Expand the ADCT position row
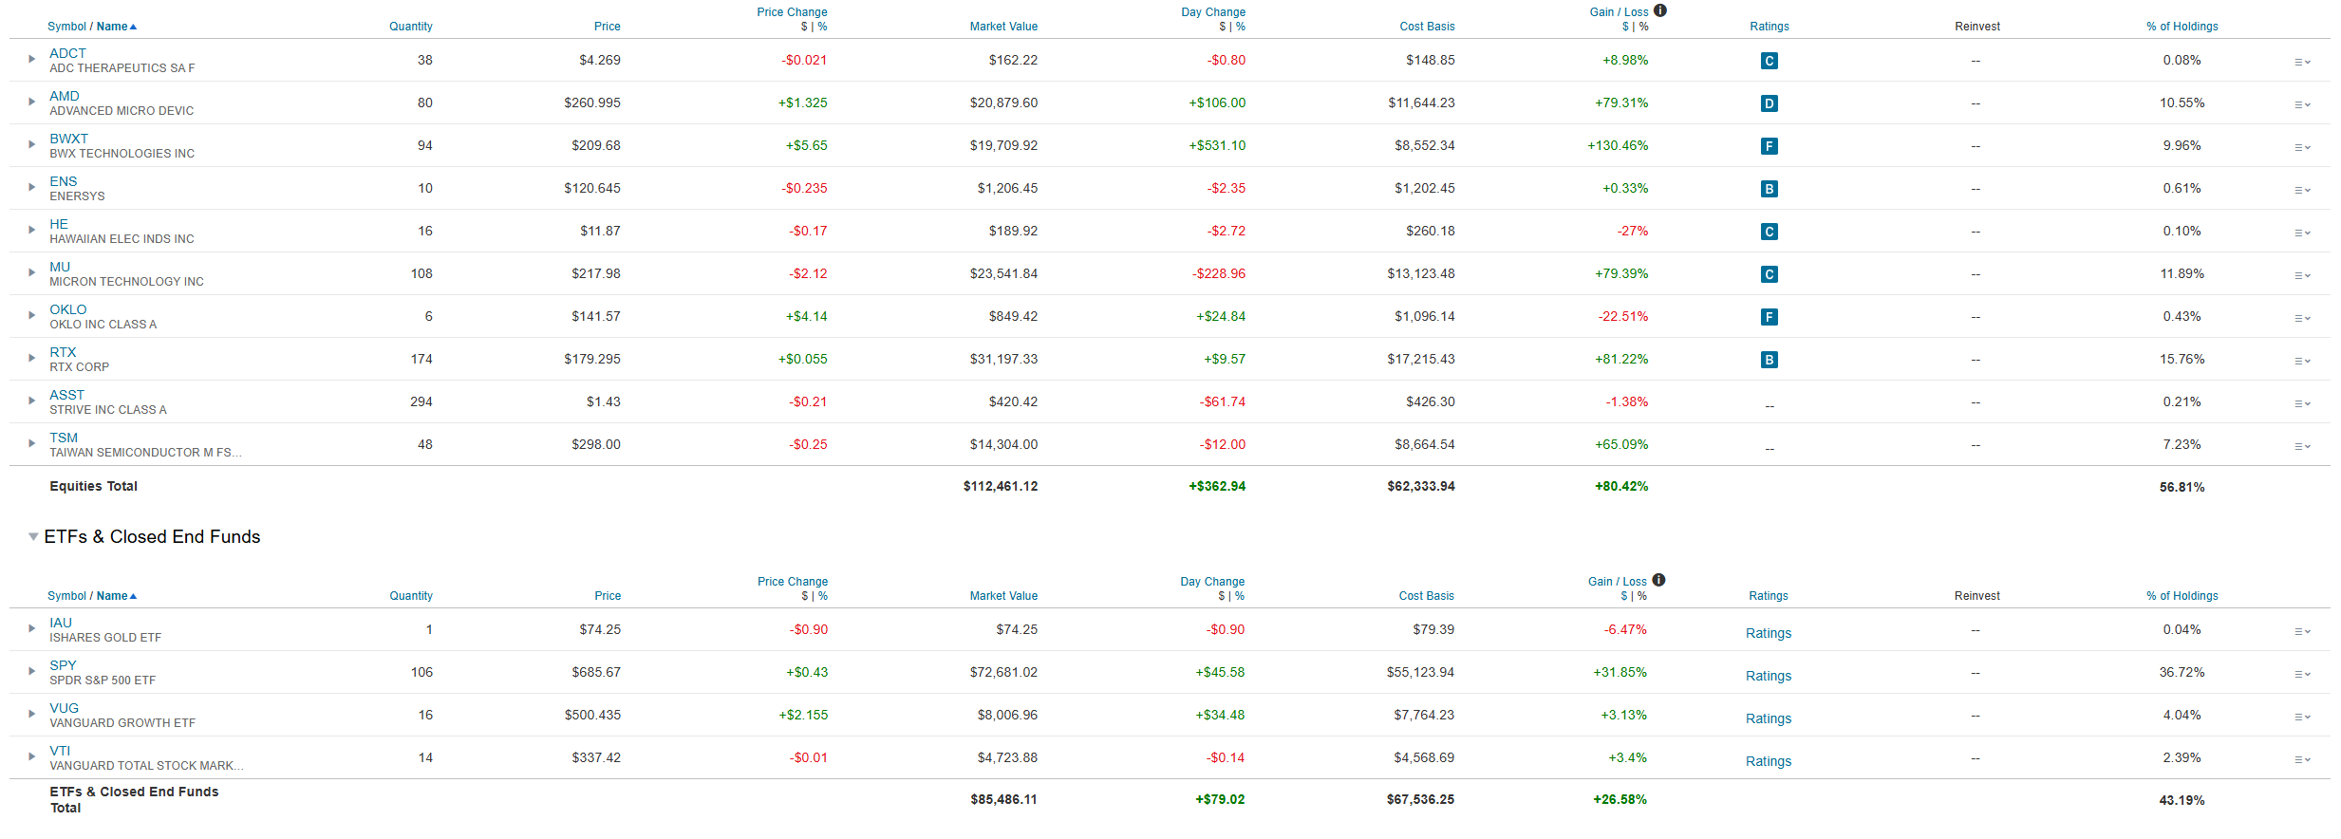 click(31, 59)
